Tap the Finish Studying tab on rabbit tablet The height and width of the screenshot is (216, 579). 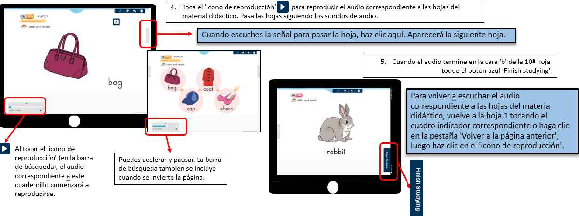(x=386, y=160)
